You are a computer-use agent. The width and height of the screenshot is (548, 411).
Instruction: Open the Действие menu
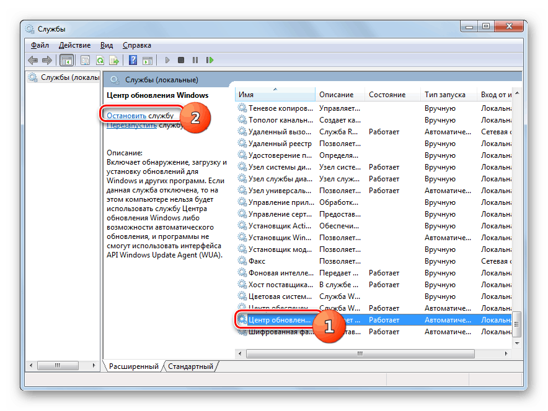coord(74,45)
